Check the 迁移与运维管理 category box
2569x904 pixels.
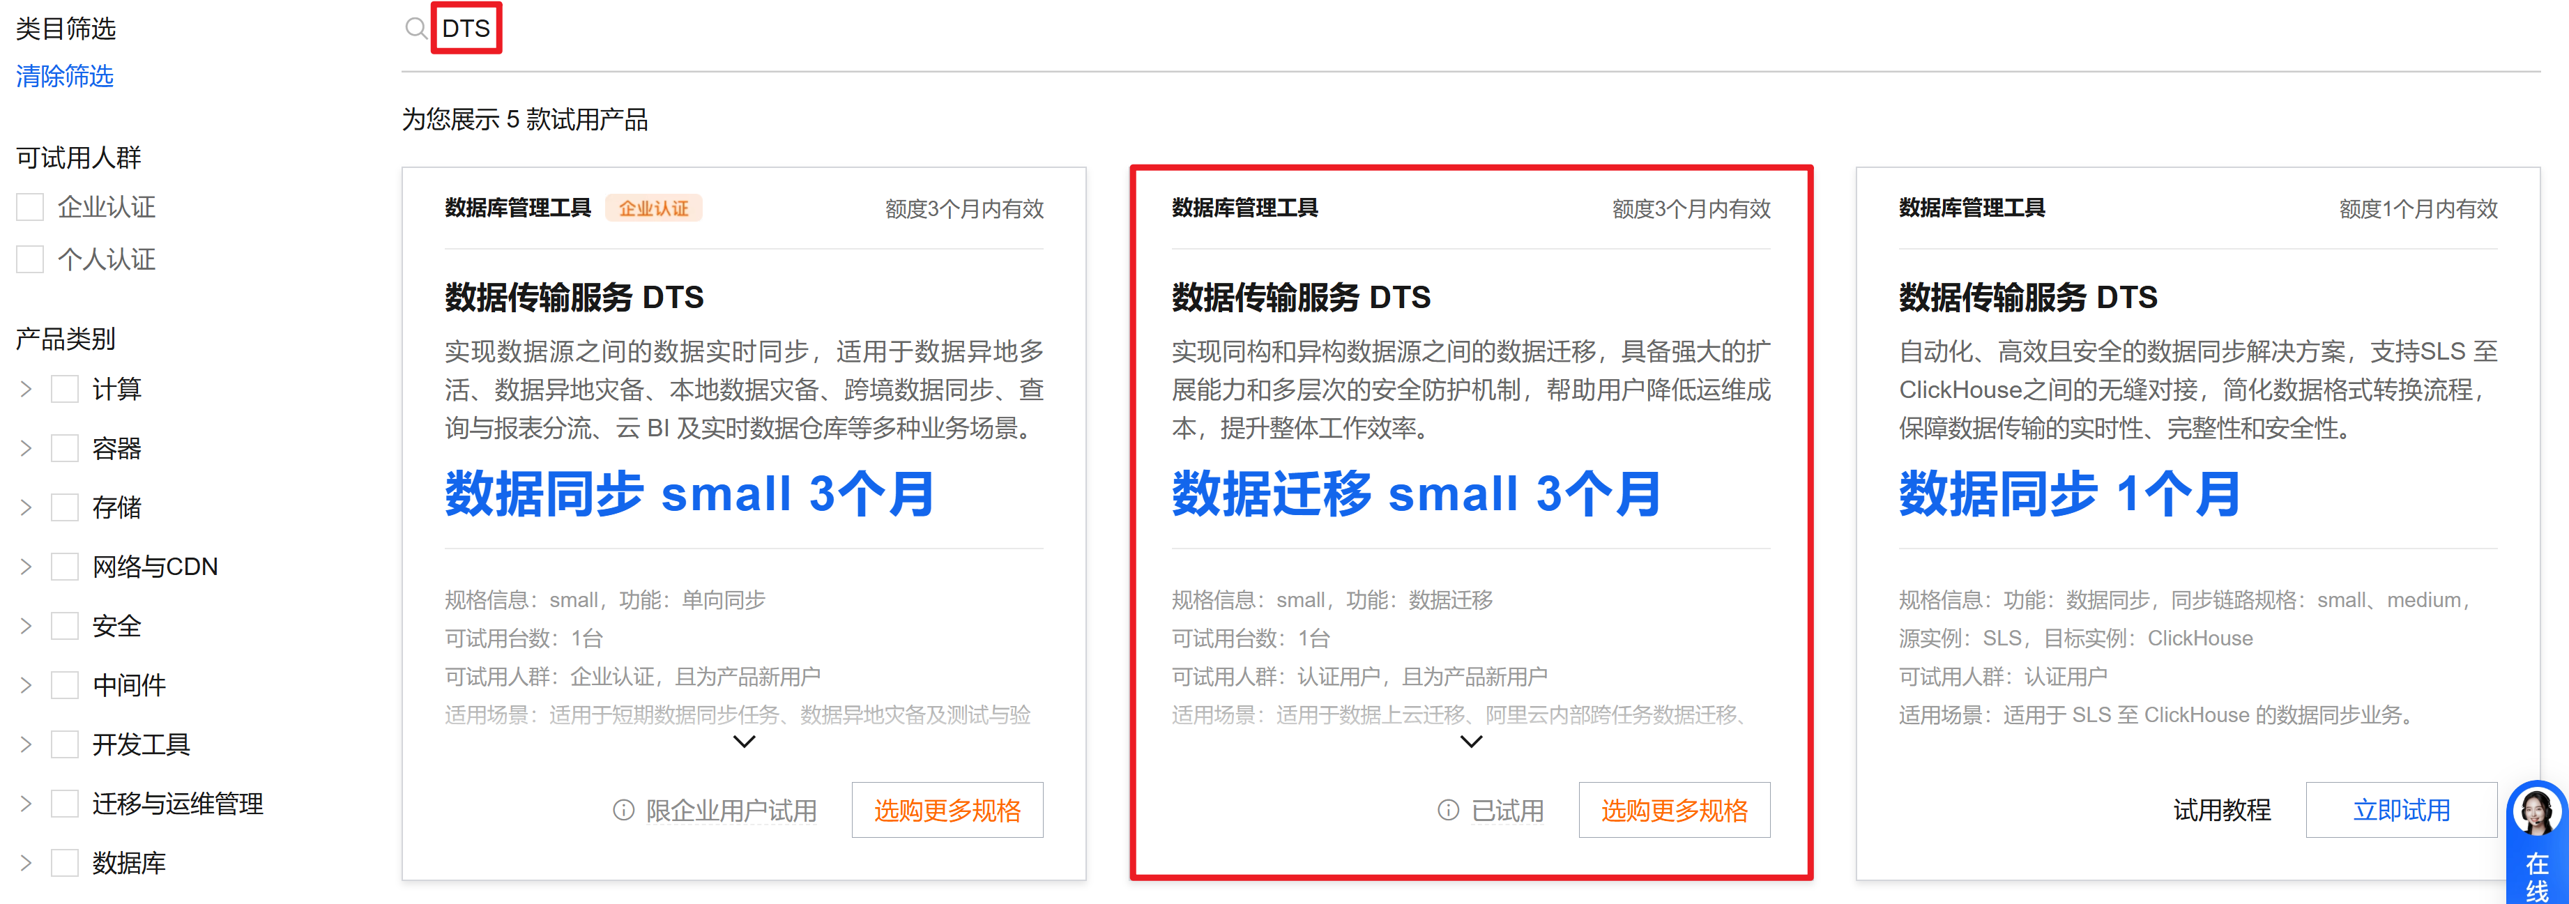click(x=65, y=804)
